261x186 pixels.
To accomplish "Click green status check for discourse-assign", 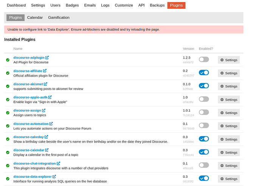I will pos(8,113).
